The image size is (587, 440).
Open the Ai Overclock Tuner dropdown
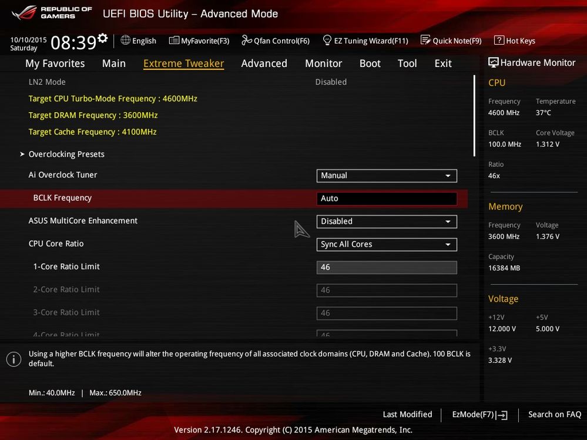coord(387,176)
